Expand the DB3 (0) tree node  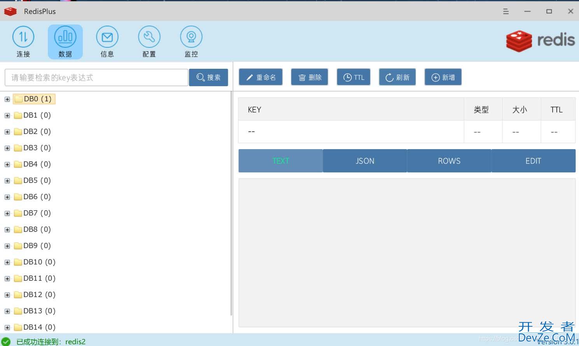[7, 148]
